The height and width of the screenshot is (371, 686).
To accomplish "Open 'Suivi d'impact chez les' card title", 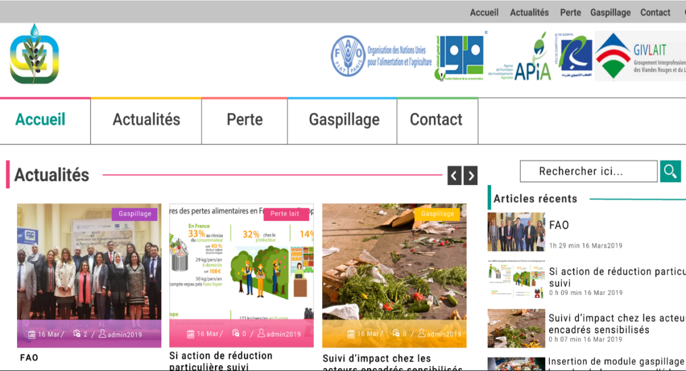I will [377, 359].
